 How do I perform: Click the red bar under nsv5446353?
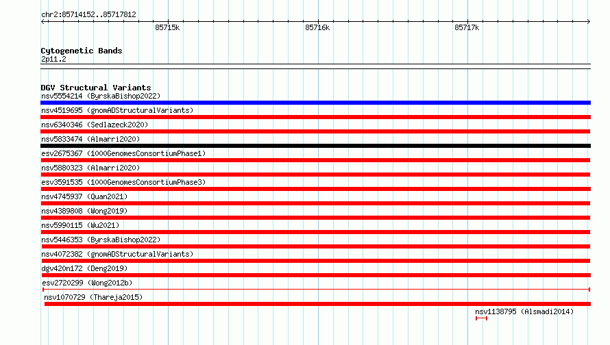(316, 246)
